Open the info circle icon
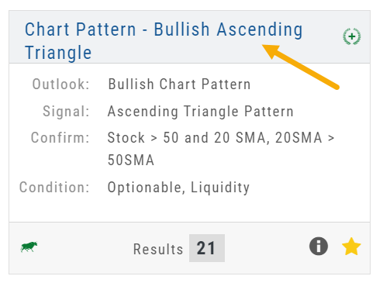 pyautogui.click(x=319, y=246)
